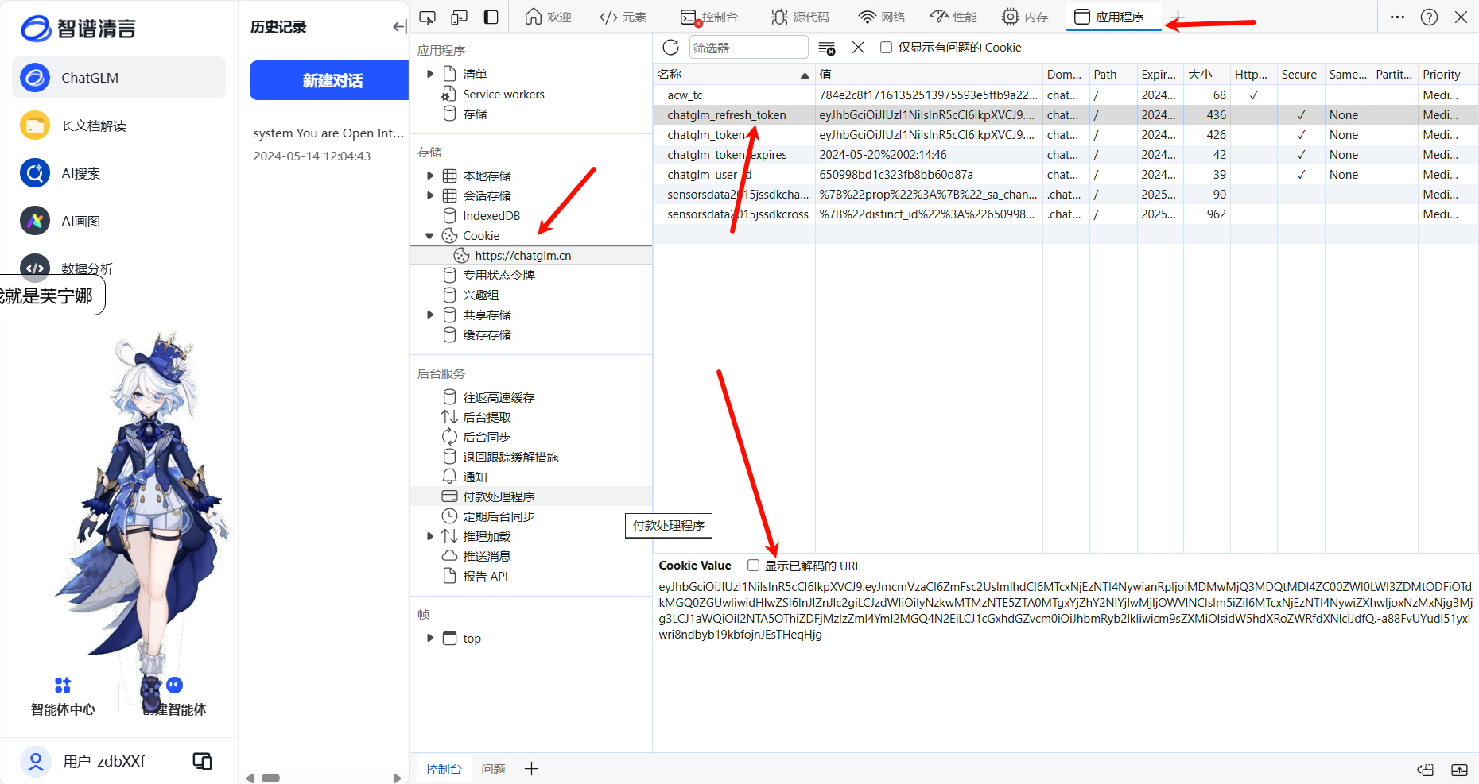1479x784 pixels.
Task: Open 退回跟踪缓解措施 service item
Action: [x=500, y=457]
